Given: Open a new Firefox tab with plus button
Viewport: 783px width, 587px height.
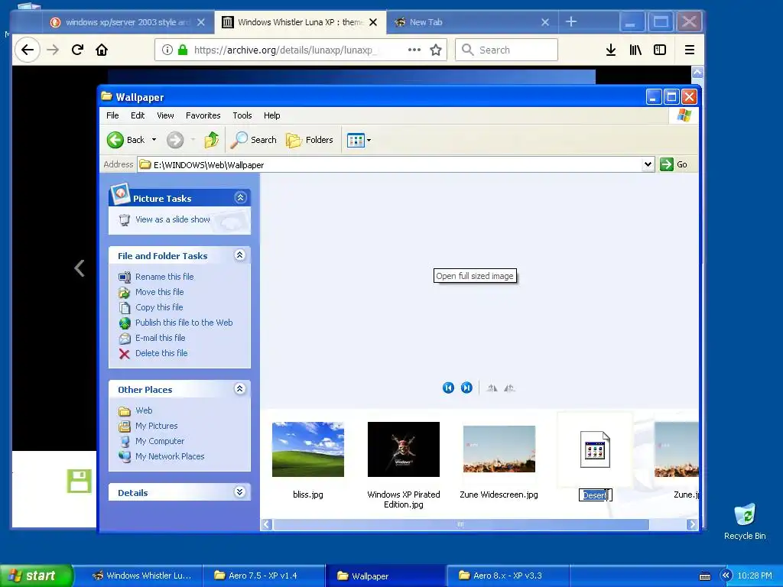Looking at the screenshot, I should (570, 22).
